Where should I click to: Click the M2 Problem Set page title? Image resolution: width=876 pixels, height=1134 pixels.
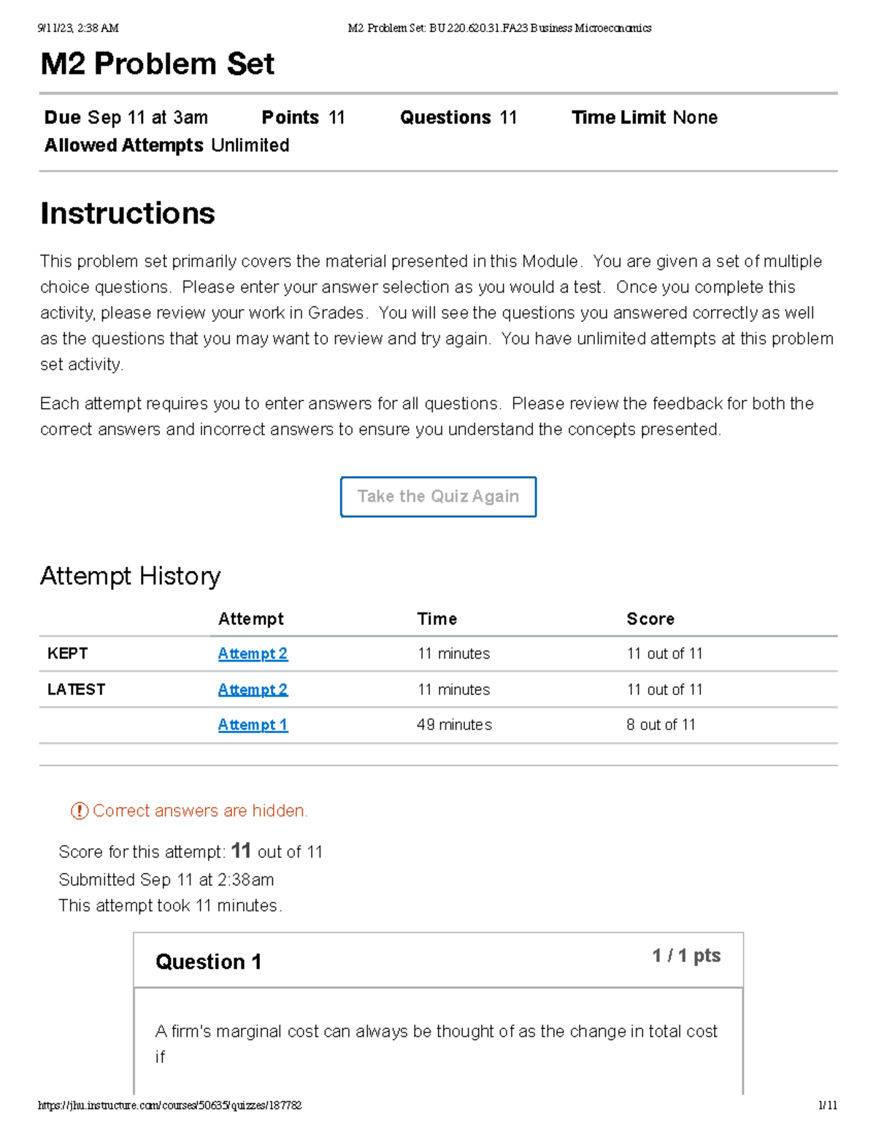(156, 64)
